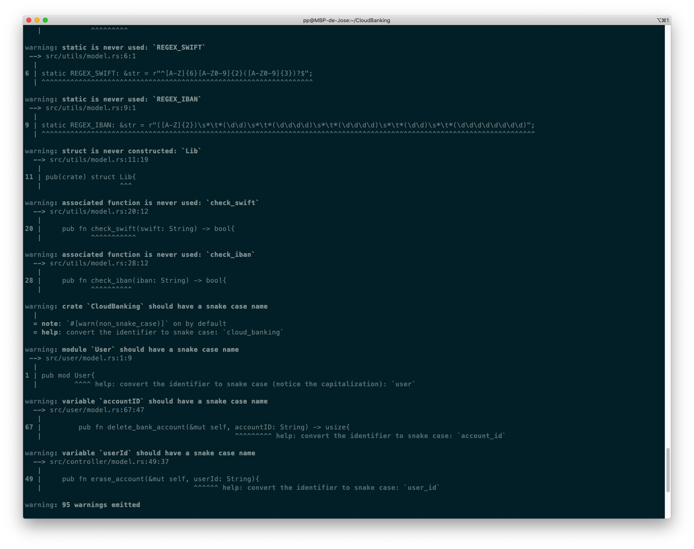
Task: Click the delete_bank_account function line
Action: (x=214, y=427)
